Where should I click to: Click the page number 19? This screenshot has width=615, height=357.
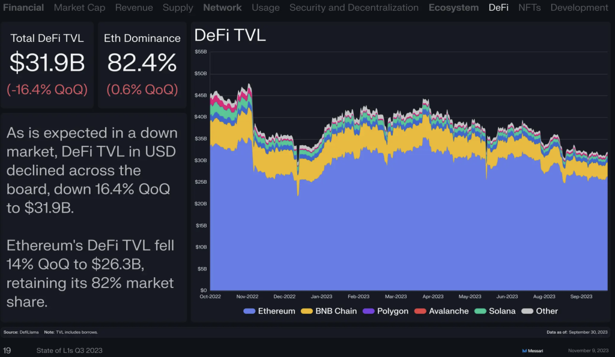pos(7,351)
